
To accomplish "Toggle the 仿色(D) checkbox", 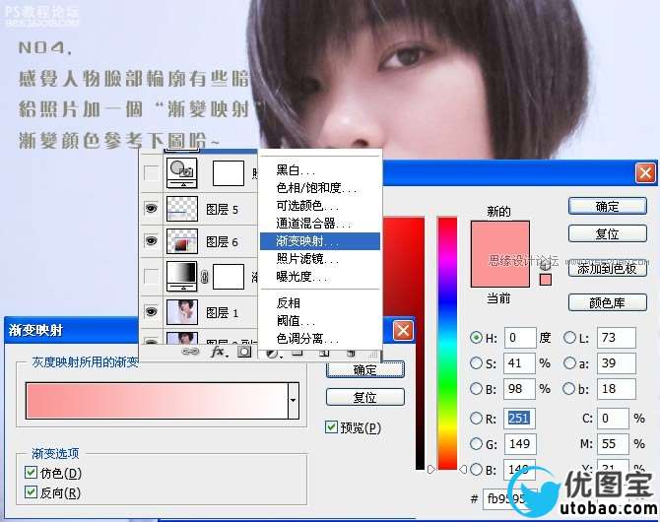I will pyautogui.click(x=31, y=473).
